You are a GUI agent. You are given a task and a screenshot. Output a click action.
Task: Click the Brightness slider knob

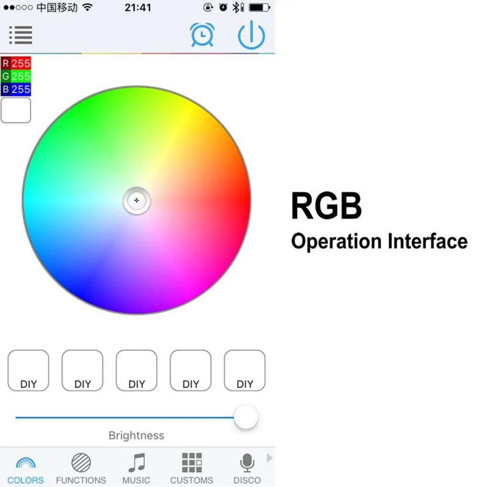coord(246,417)
